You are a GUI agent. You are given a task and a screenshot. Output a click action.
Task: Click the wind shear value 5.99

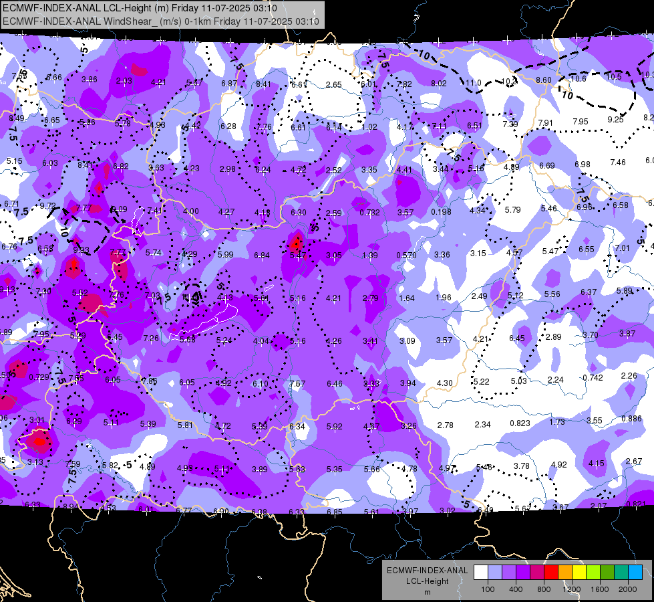click(x=226, y=254)
